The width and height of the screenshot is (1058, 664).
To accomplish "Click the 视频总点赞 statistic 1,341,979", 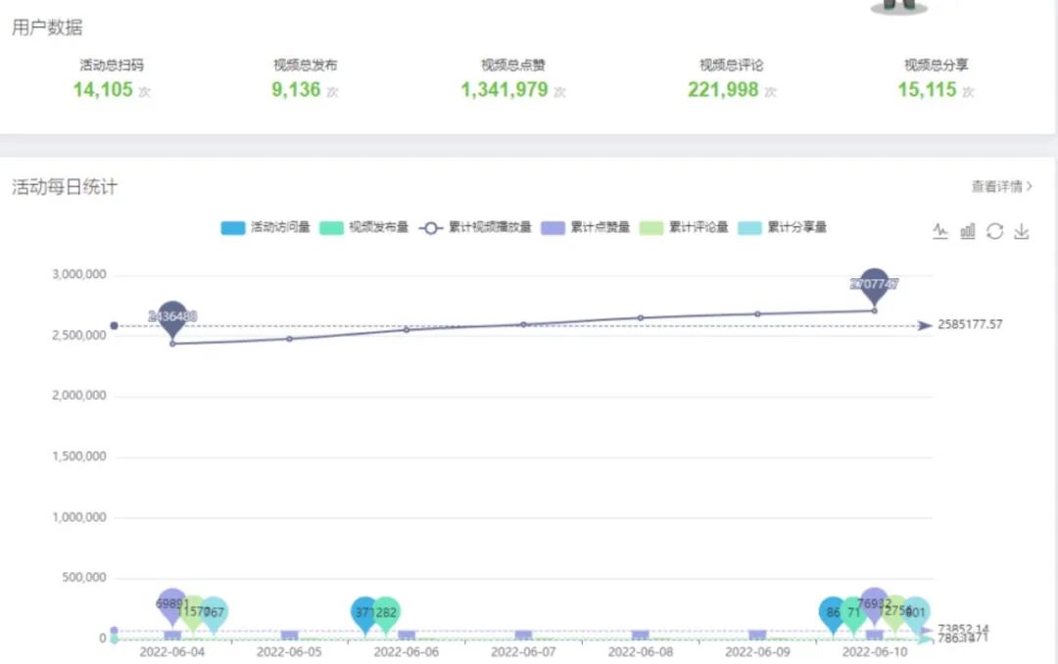I will (504, 89).
